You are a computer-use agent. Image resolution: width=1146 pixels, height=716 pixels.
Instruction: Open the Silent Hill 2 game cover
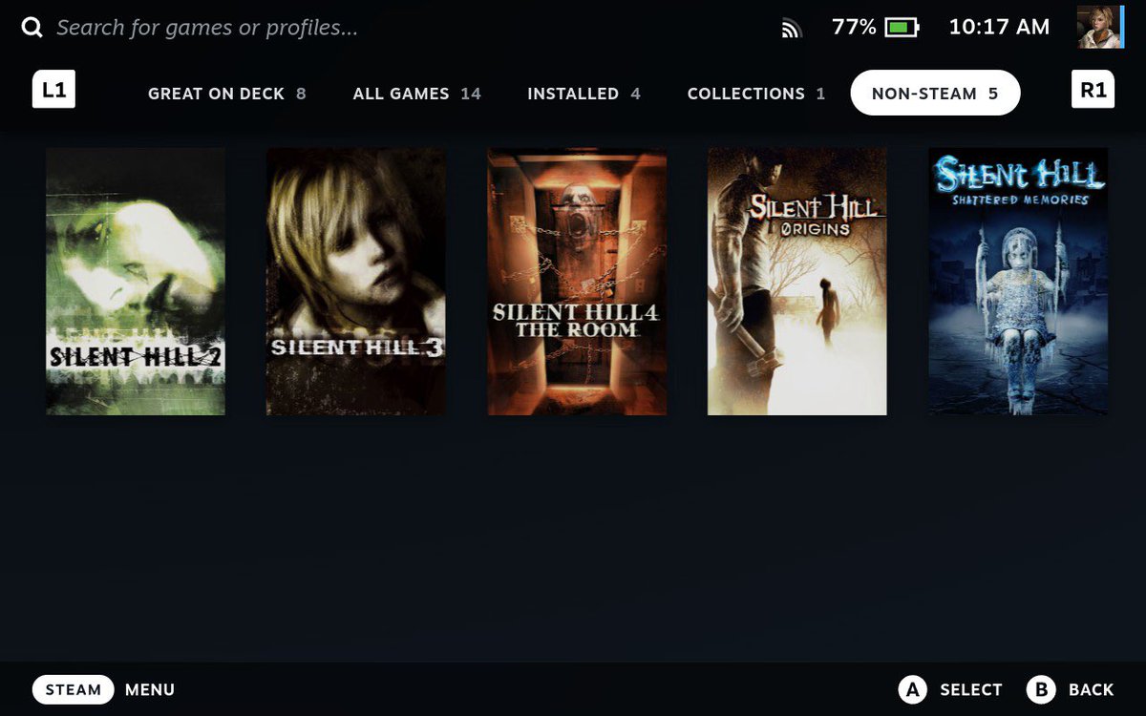136,282
